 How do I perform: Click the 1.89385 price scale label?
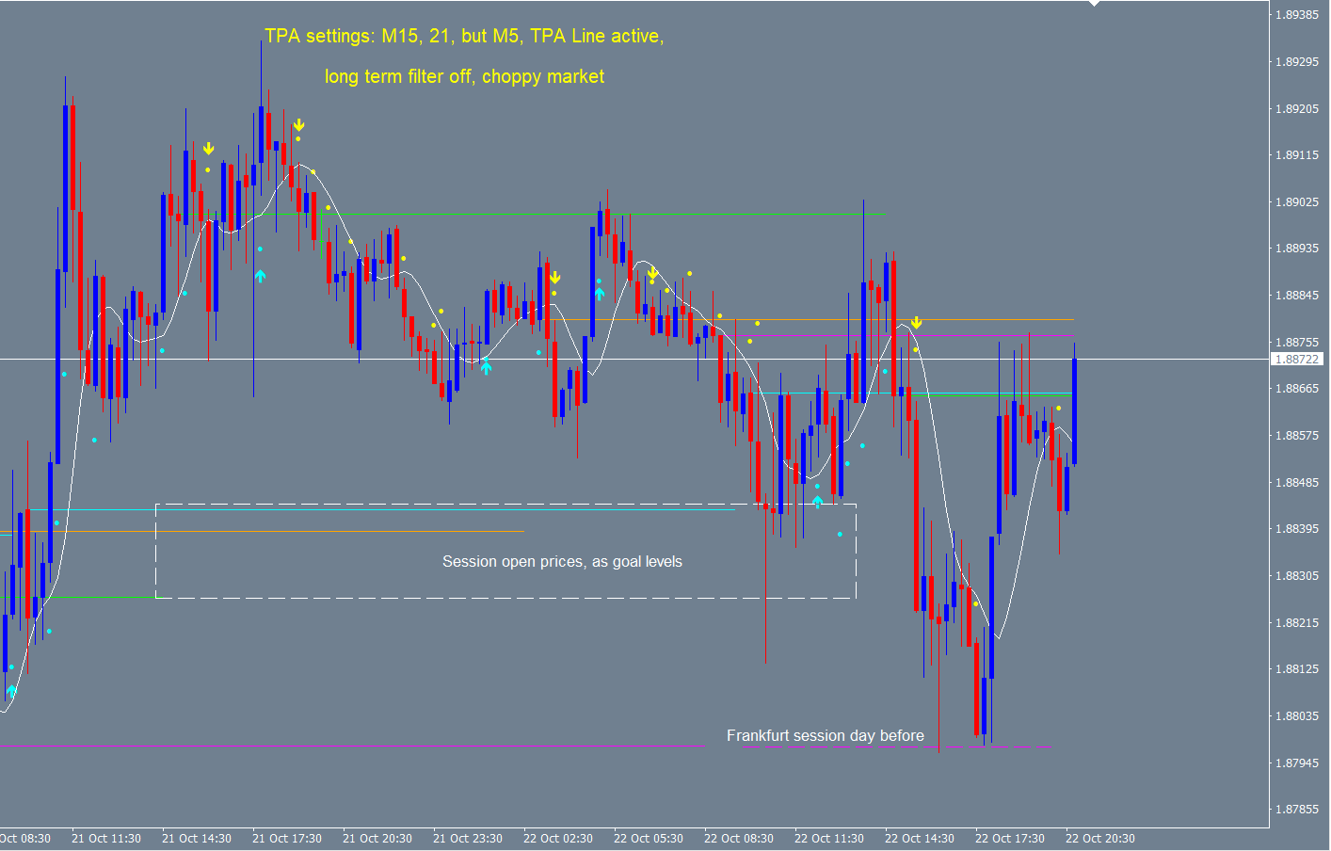point(1296,15)
